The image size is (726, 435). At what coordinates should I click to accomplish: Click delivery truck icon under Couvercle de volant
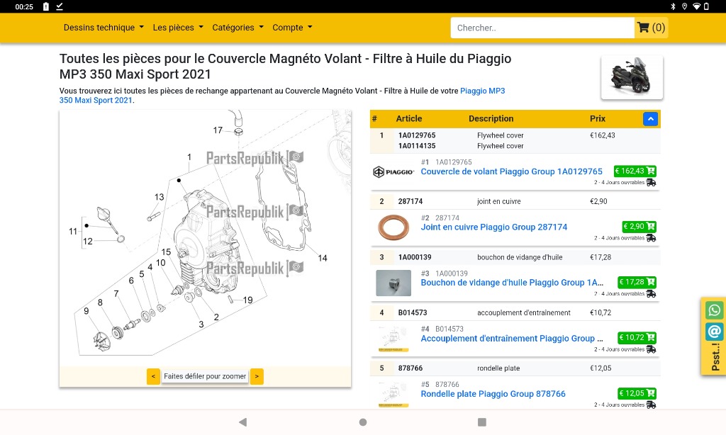click(651, 183)
